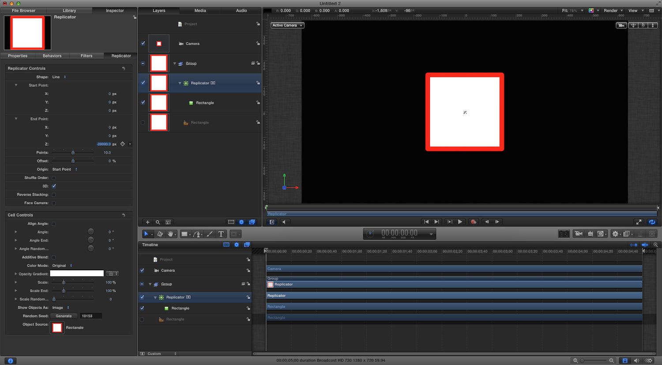662x365 pixels.
Task: Enable Align Angle checkbox
Action: [54, 224]
